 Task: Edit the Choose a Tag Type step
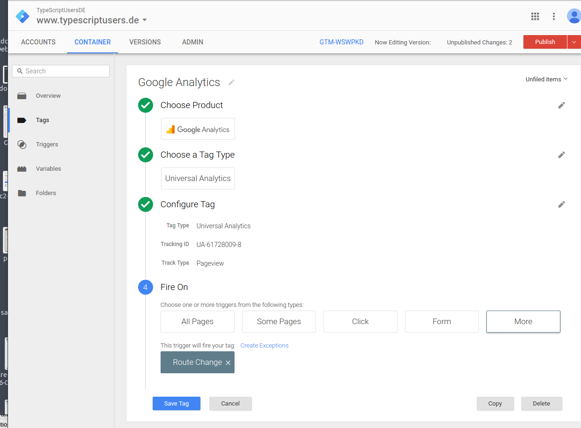[561, 155]
